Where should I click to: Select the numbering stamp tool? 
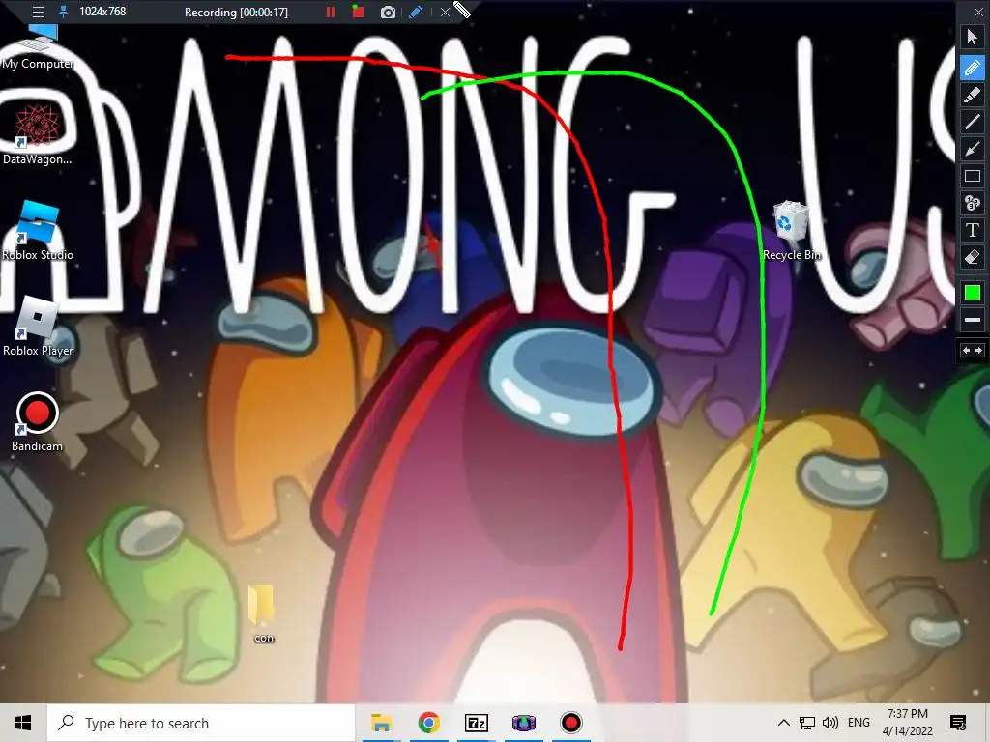973,203
